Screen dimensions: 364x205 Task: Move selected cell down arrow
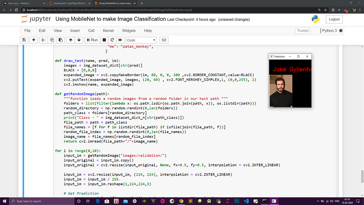[79, 40]
